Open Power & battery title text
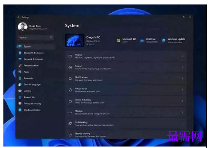 [83, 100]
